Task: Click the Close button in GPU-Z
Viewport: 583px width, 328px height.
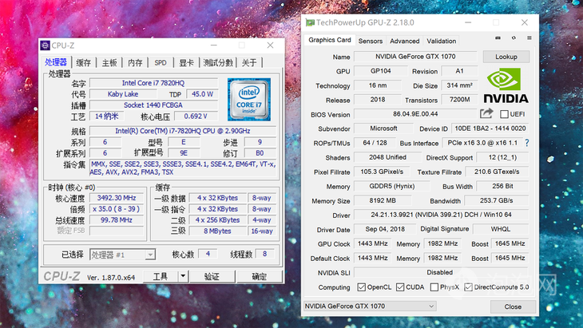Action: tap(513, 306)
